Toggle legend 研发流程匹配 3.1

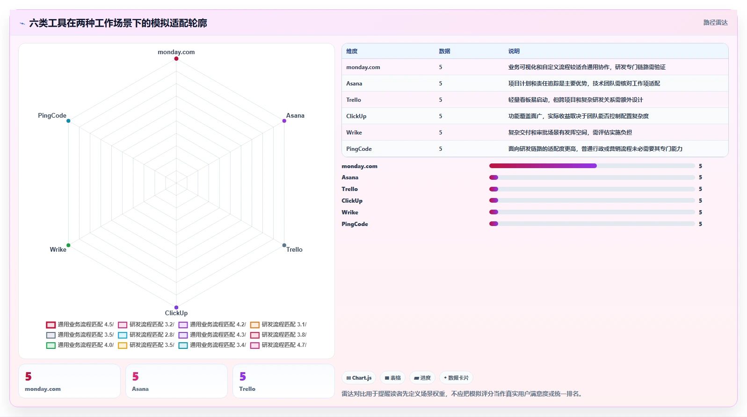pos(278,325)
